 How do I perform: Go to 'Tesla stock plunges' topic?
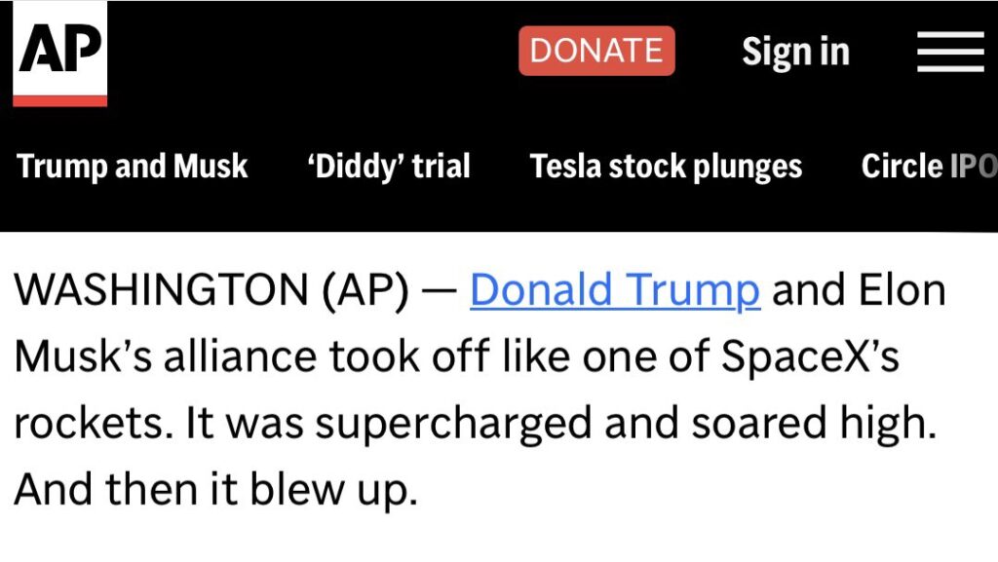tap(666, 167)
